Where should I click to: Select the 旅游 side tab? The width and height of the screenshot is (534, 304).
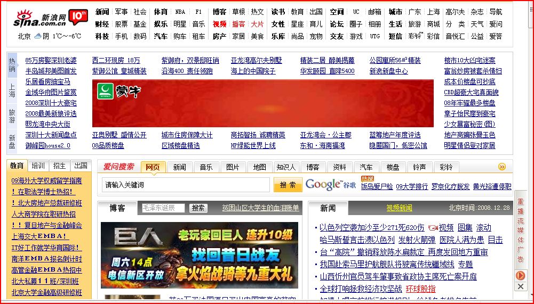(x=12, y=116)
